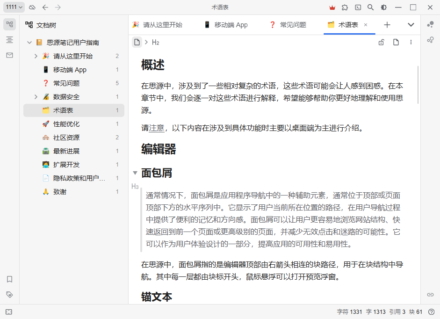The image size is (440, 319).
Task: Fold the 面包屑 heading triangle
Action: tap(135, 173)
